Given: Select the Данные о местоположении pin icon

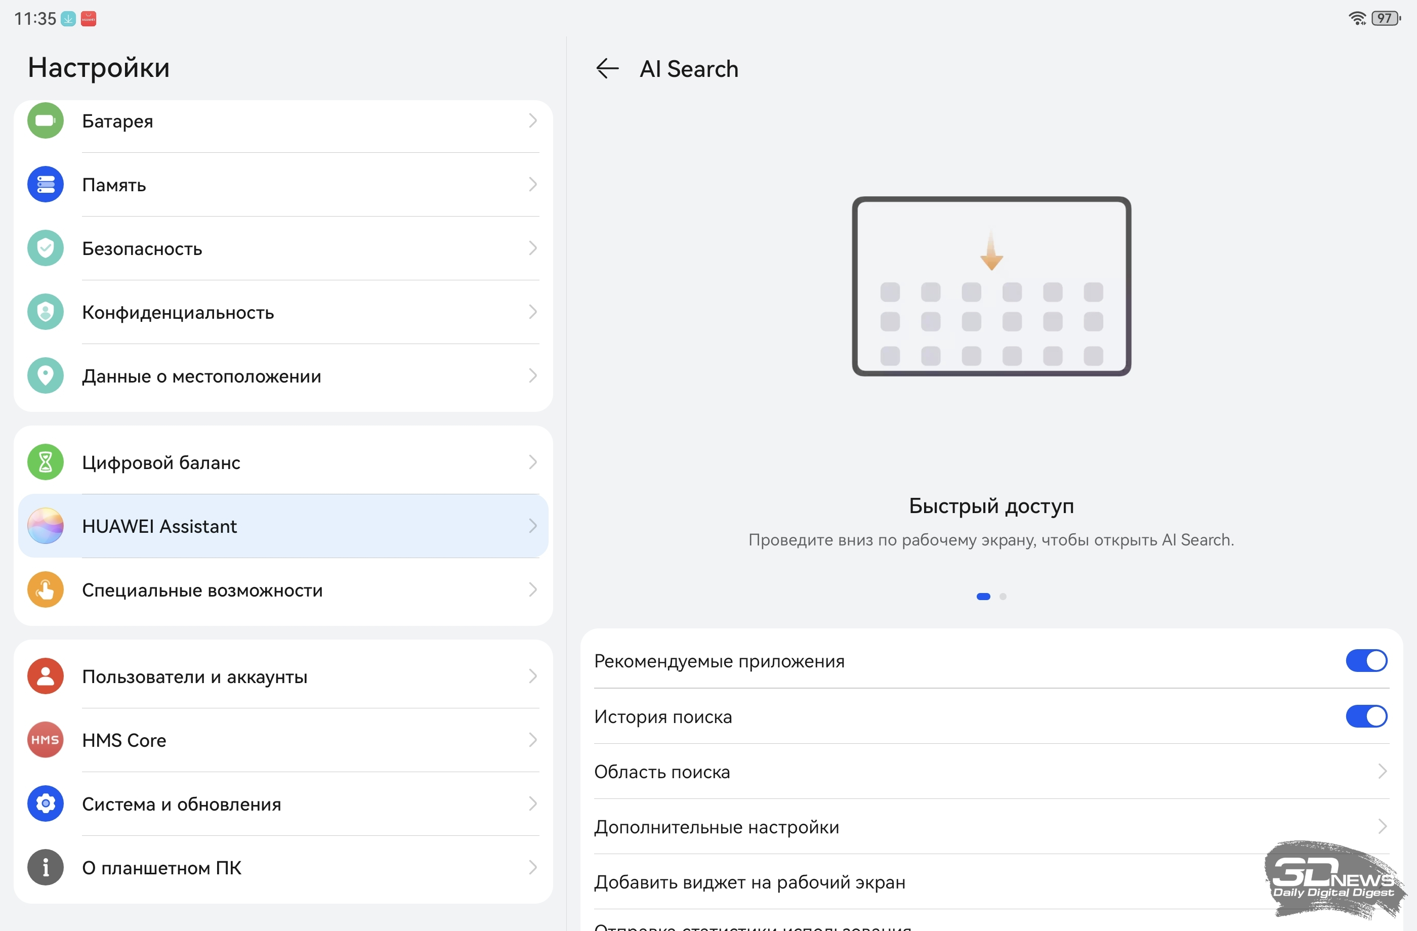Looking at the screenshot, I should (45, 375).
